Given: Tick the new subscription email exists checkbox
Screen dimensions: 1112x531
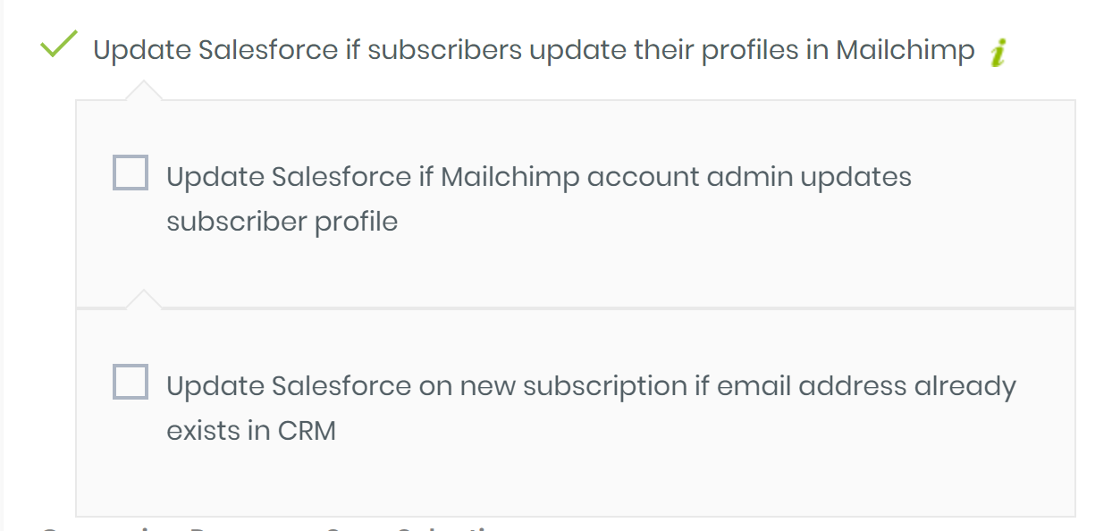Looking at the screenshot, I should (131, 382).
